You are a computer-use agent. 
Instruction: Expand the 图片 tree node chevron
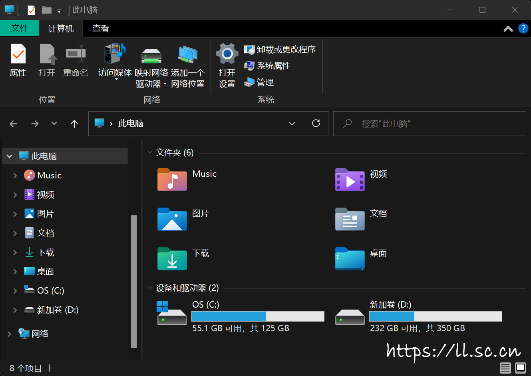15,214
